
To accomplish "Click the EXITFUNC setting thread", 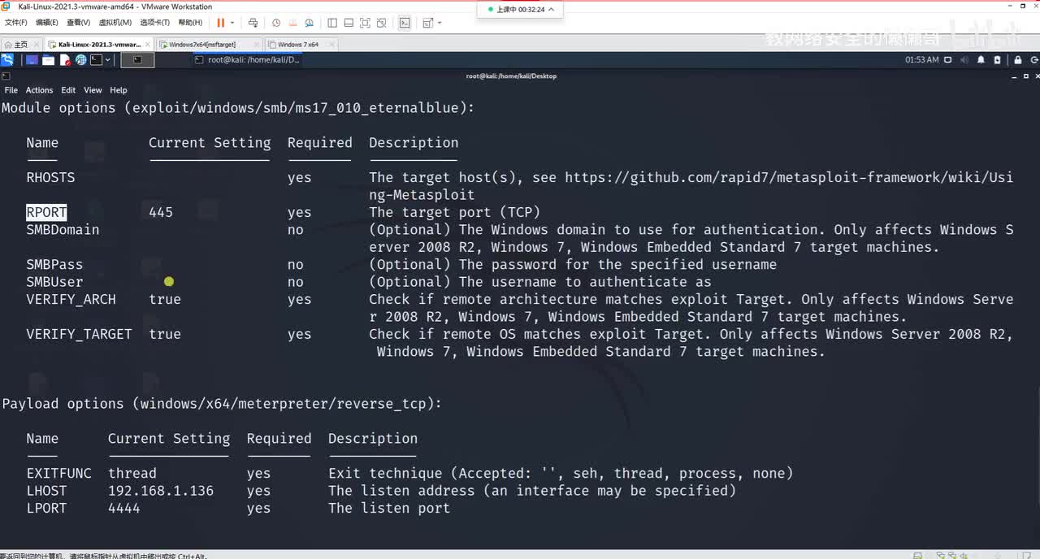I will [x=132, y=474].
